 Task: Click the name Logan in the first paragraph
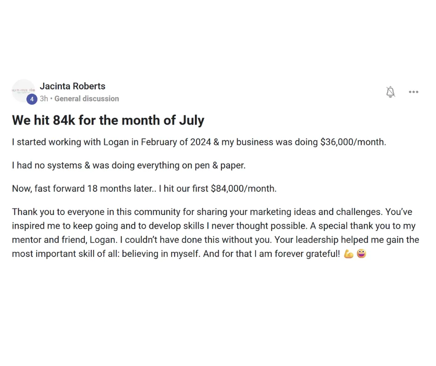116,142
